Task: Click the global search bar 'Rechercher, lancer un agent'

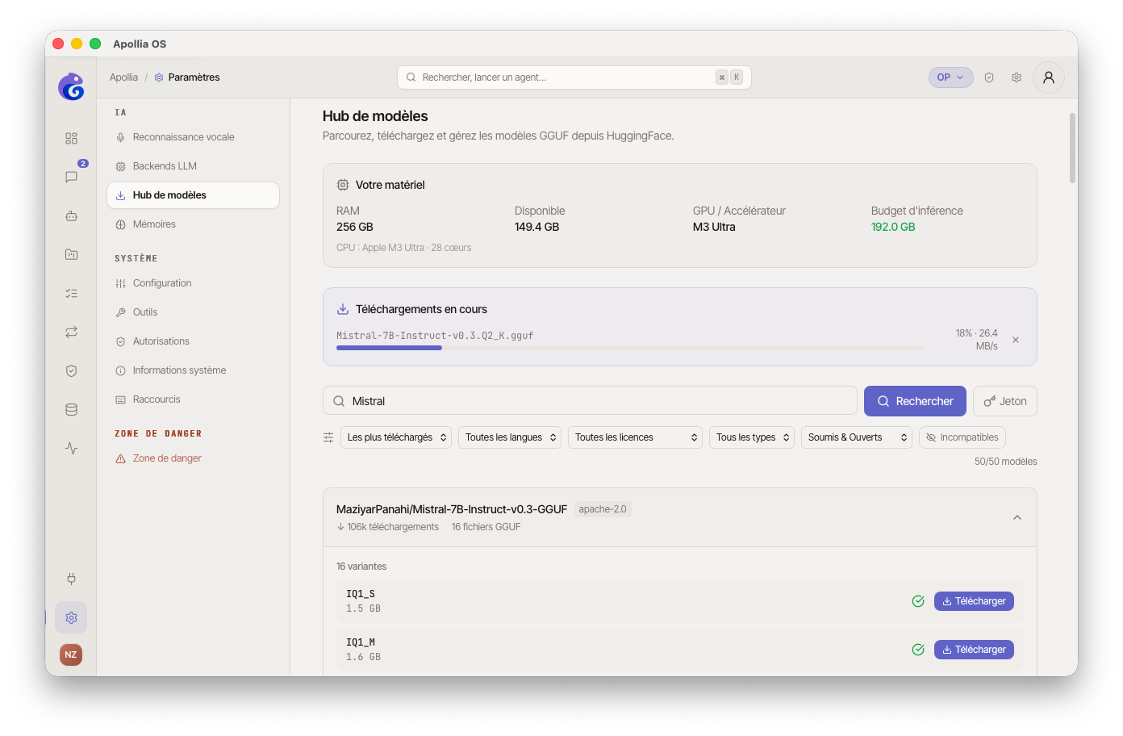Action: click(x=574, y=77)
